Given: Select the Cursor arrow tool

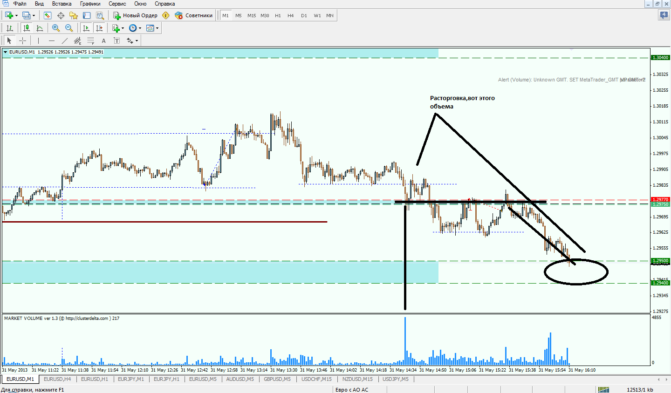Looking at the screenshot, I should click(9, 41).
